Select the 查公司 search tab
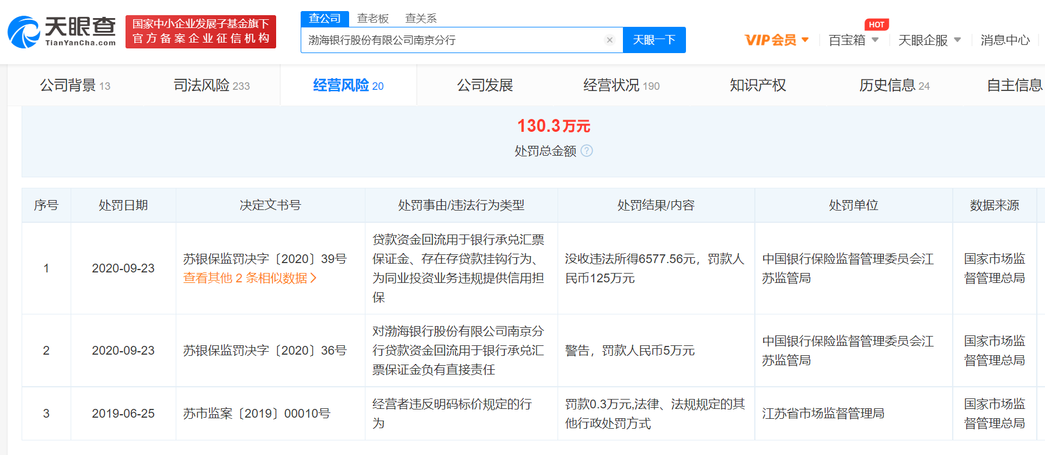The height and width of the screenshot is (455, 1045). point(325,19)
